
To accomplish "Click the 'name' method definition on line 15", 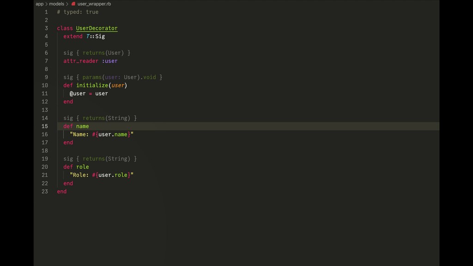I will pyautogui.click(x=82, y=127).
